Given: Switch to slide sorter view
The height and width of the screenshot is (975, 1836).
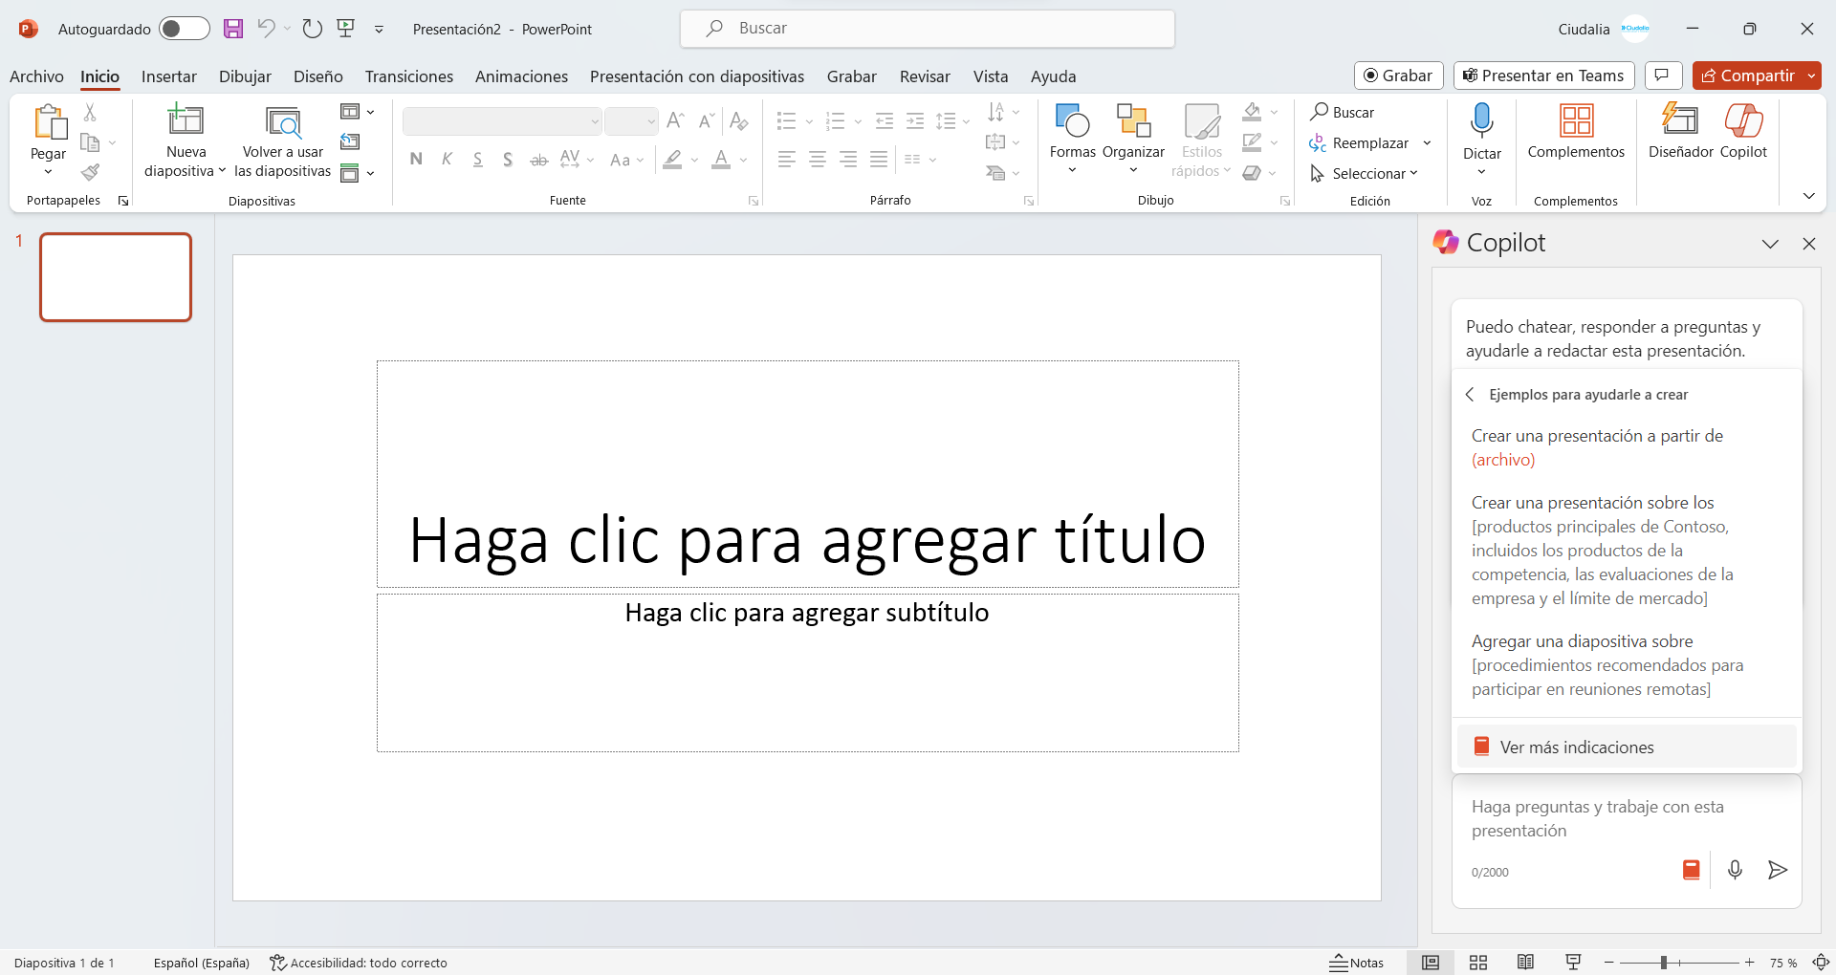Looking at the screenshot, I should pyautogui.click(x=1478, y=963).
